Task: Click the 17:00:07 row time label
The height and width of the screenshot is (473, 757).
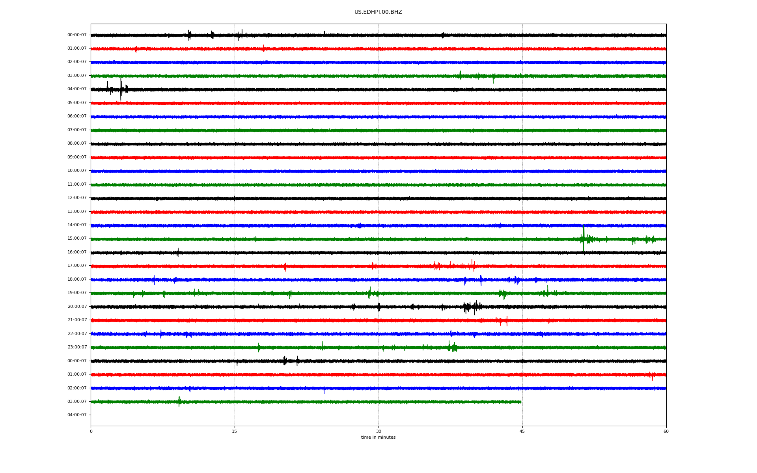Action: click(77, 266)
